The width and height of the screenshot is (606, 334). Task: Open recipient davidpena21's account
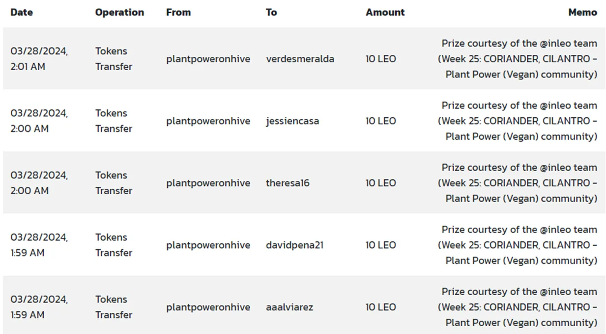click(294, 245)
